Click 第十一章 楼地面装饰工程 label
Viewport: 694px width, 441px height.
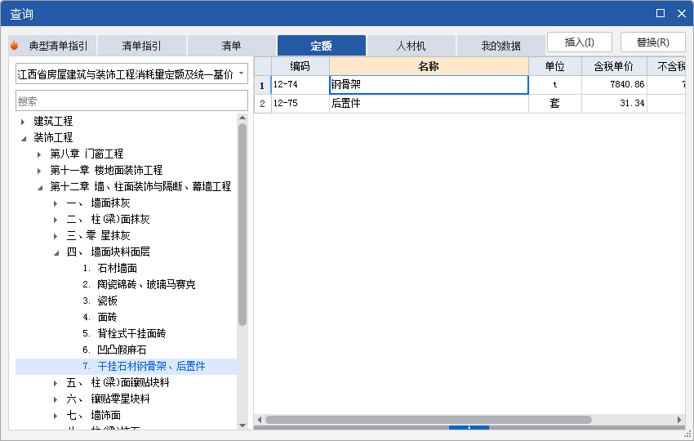(106, 171)
